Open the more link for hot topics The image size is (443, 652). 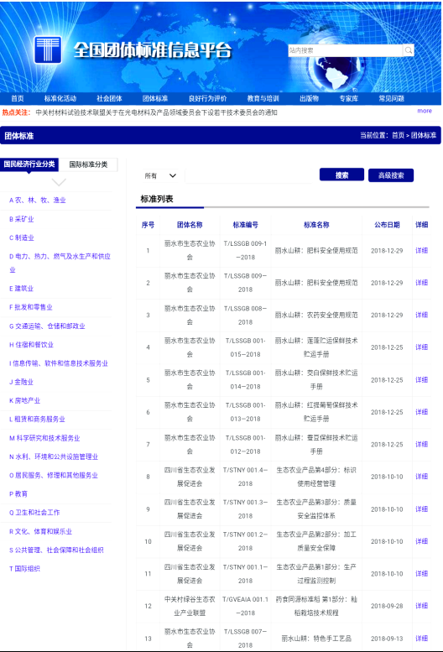(425, 111)
